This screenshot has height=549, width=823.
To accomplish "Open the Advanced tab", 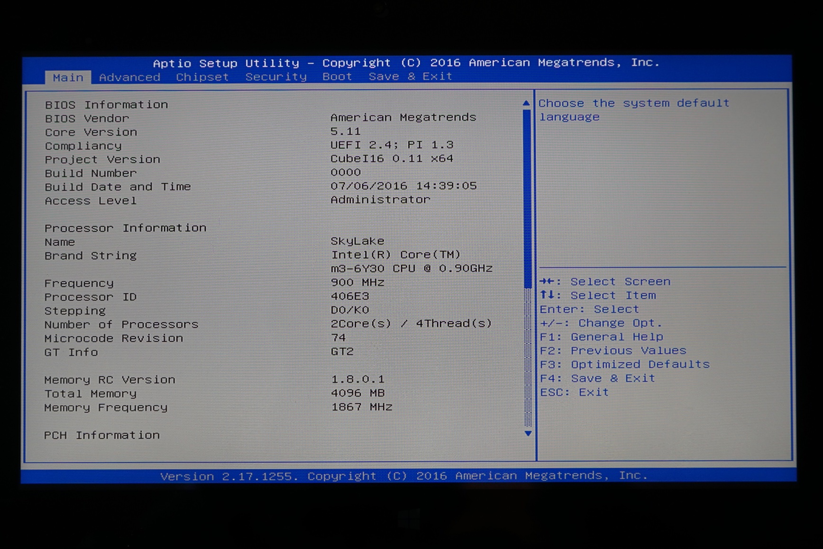I will tap(129, 77).
